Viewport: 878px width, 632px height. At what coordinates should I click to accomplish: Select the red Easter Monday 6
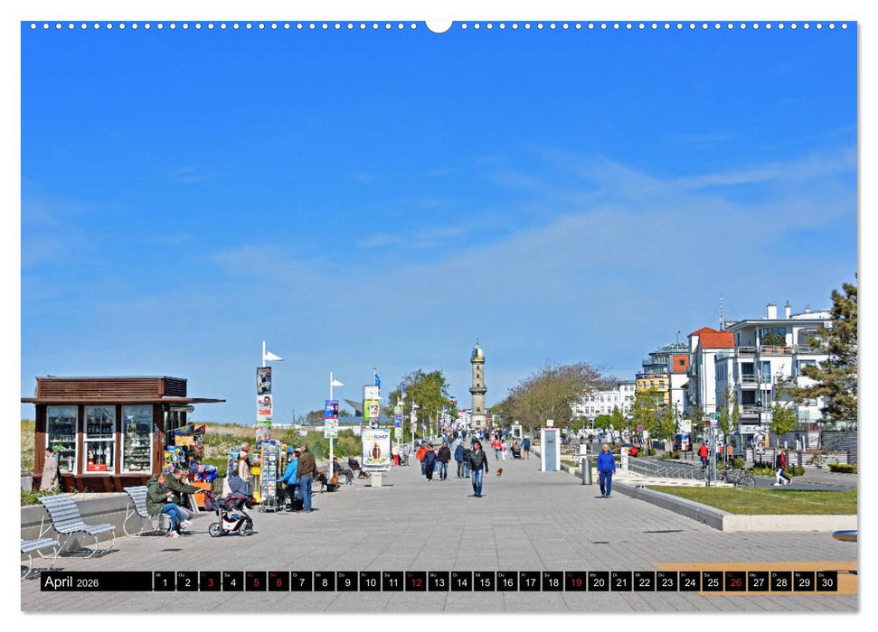click(x=279, y=584)
